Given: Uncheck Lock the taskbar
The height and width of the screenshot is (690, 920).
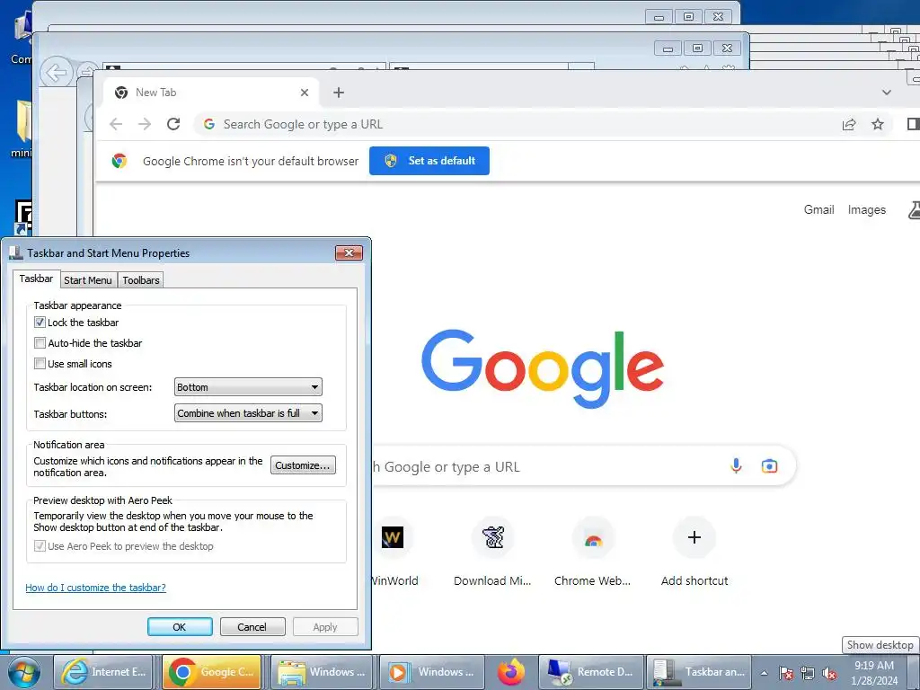Looking at the screenshot, I should [40, 323].
